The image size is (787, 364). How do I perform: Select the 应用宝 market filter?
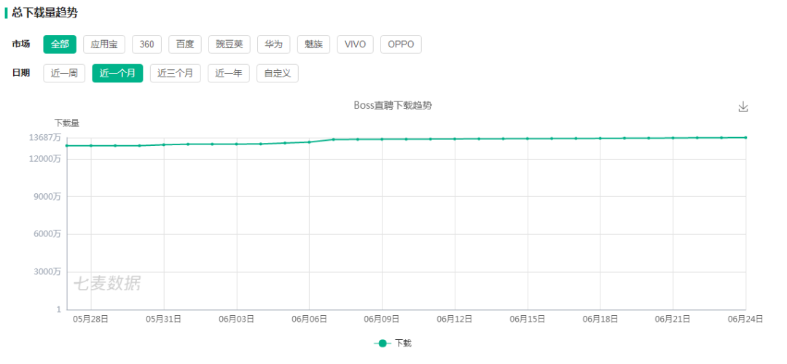pos(104,44)
